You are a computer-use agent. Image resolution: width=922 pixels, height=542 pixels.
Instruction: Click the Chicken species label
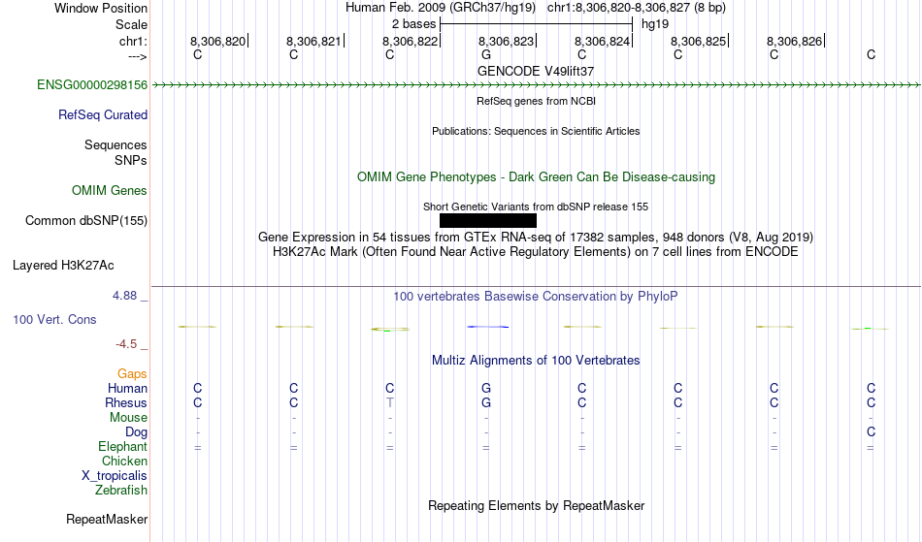pyautogui.click(x=124, y=462)
